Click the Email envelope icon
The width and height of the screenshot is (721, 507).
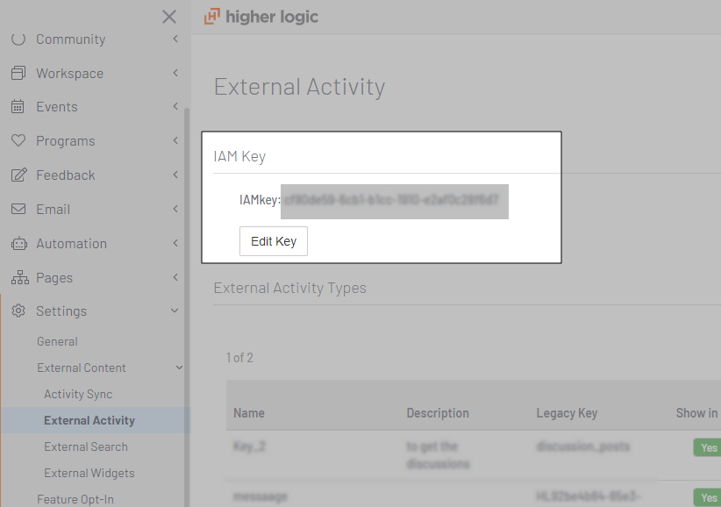coord(18,210)
